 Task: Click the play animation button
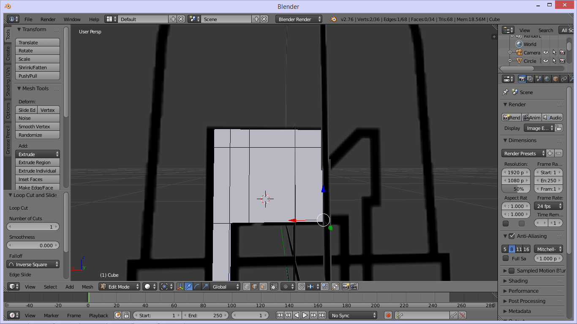click(x=305, y=315)
